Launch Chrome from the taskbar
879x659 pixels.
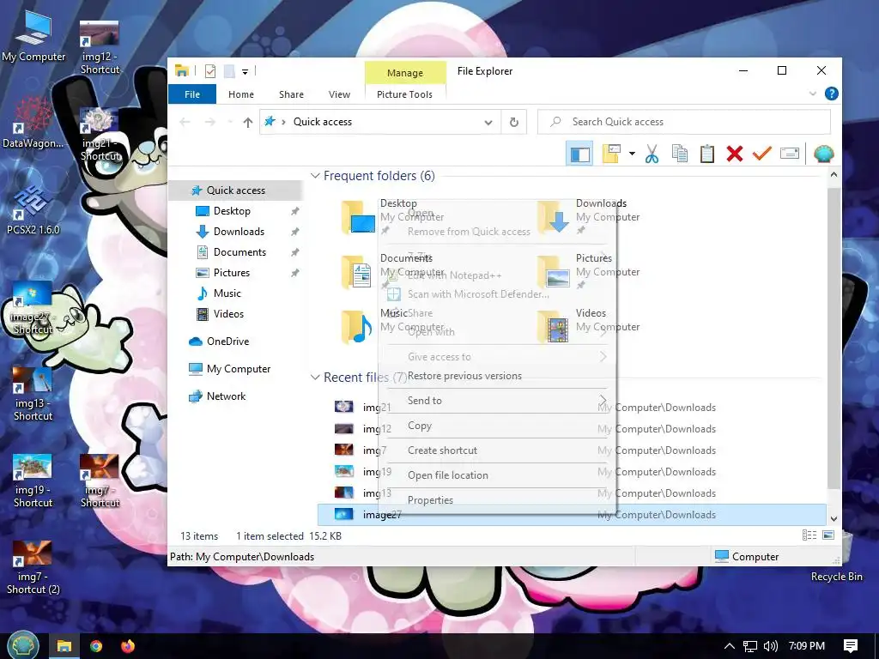tap(96, 646)
